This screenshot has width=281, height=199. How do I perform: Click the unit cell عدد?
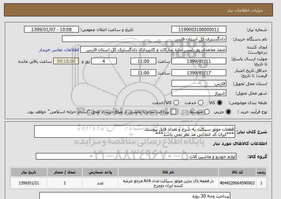100,183
